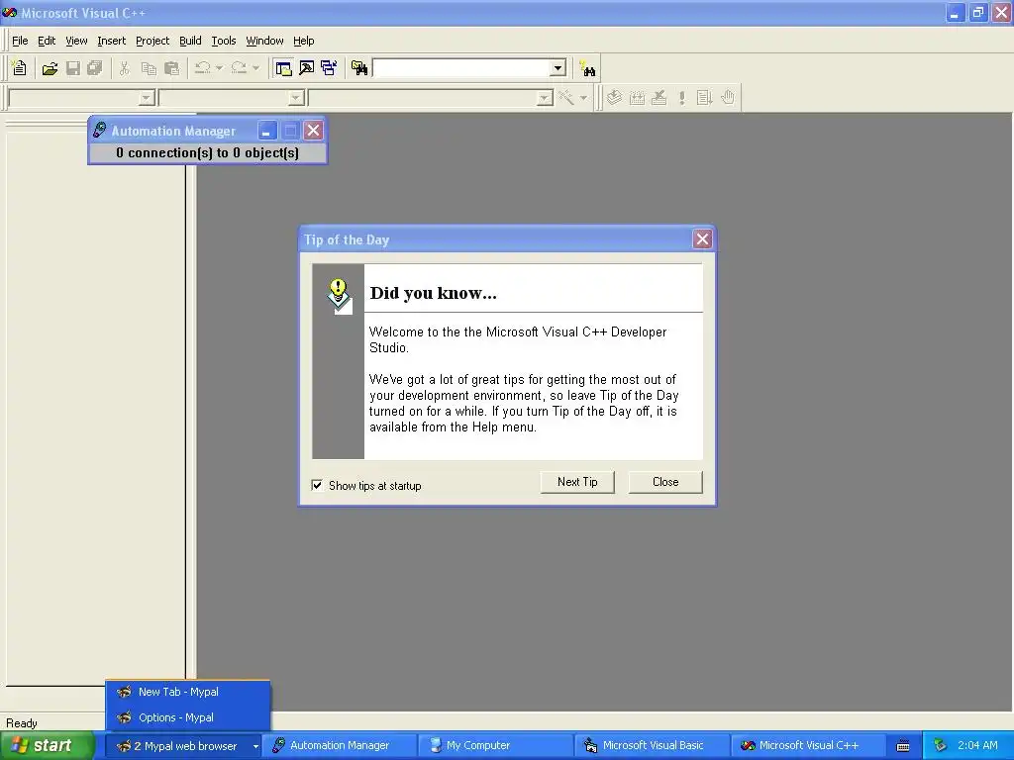The width and height of the screenshot is (1014, 760).
Task: Click Microsoft Visual C++ taskbar button
Action: click(808, 746)
